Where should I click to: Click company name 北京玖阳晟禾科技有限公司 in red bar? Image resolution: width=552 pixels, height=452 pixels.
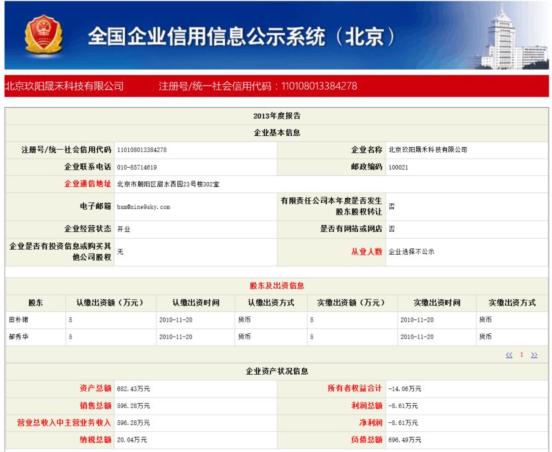pyautogui.click(x=64, y=86)
